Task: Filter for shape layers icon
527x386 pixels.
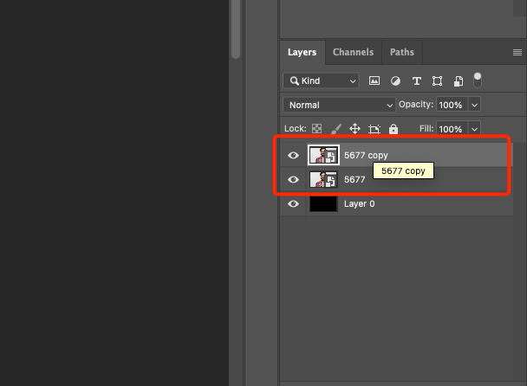Action: coord(437,80)
